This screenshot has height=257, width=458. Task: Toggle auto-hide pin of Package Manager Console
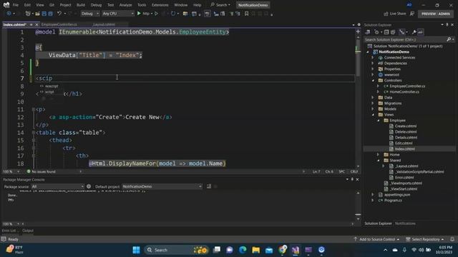352,179
